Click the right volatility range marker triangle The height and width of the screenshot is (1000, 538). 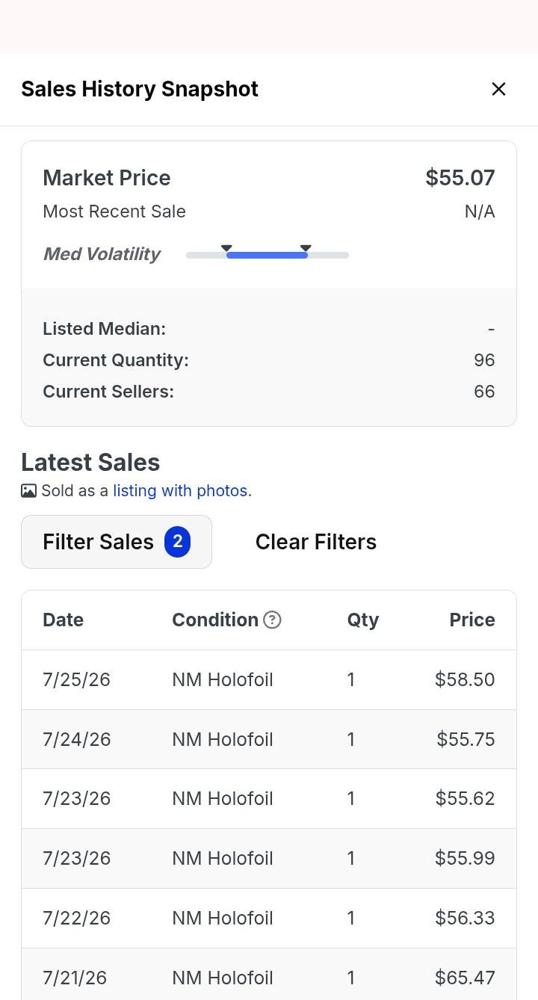tap(306, 248)
